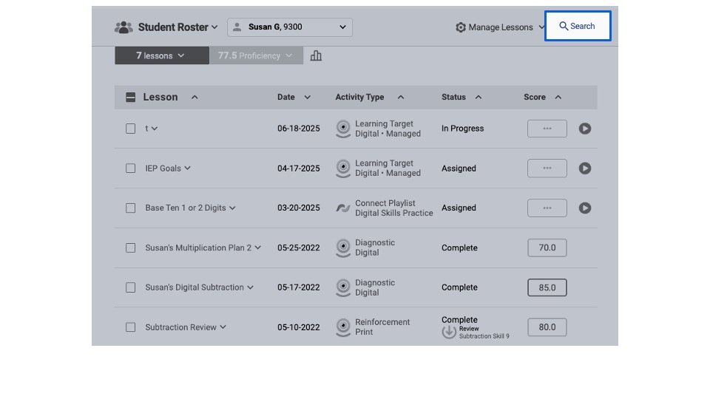Click the Reinforcement Print icon for Subtraction Review
Image resolution: width=710 pixels, height=399 pixels.
343,327
